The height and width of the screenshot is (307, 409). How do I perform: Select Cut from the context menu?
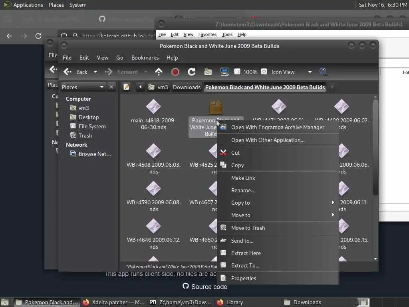pyautogui.click(x=278, y=153)
